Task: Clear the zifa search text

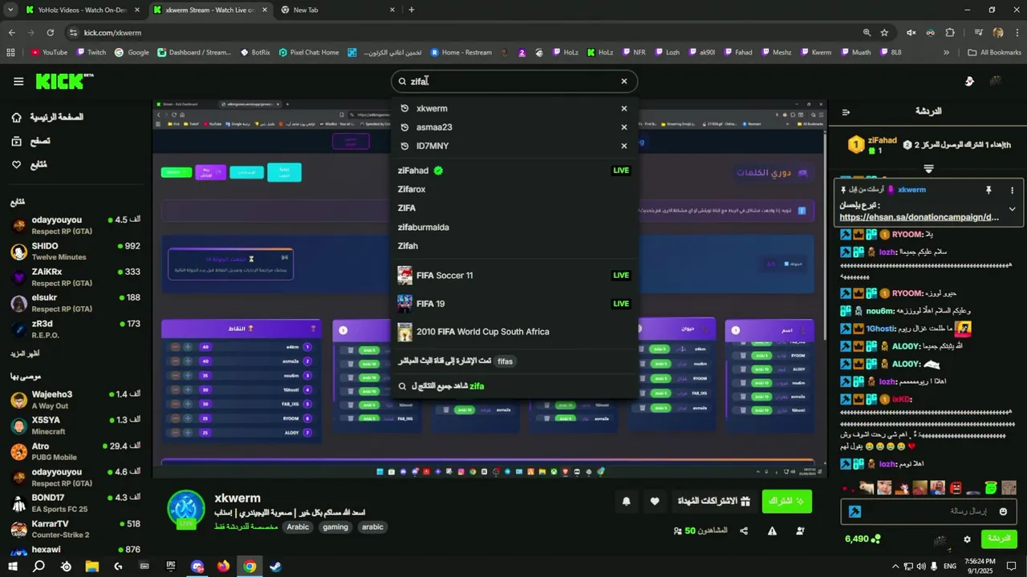Action: coord(623,81)
